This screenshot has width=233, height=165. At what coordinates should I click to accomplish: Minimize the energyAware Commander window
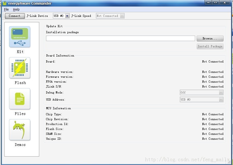tap(208, 2)
